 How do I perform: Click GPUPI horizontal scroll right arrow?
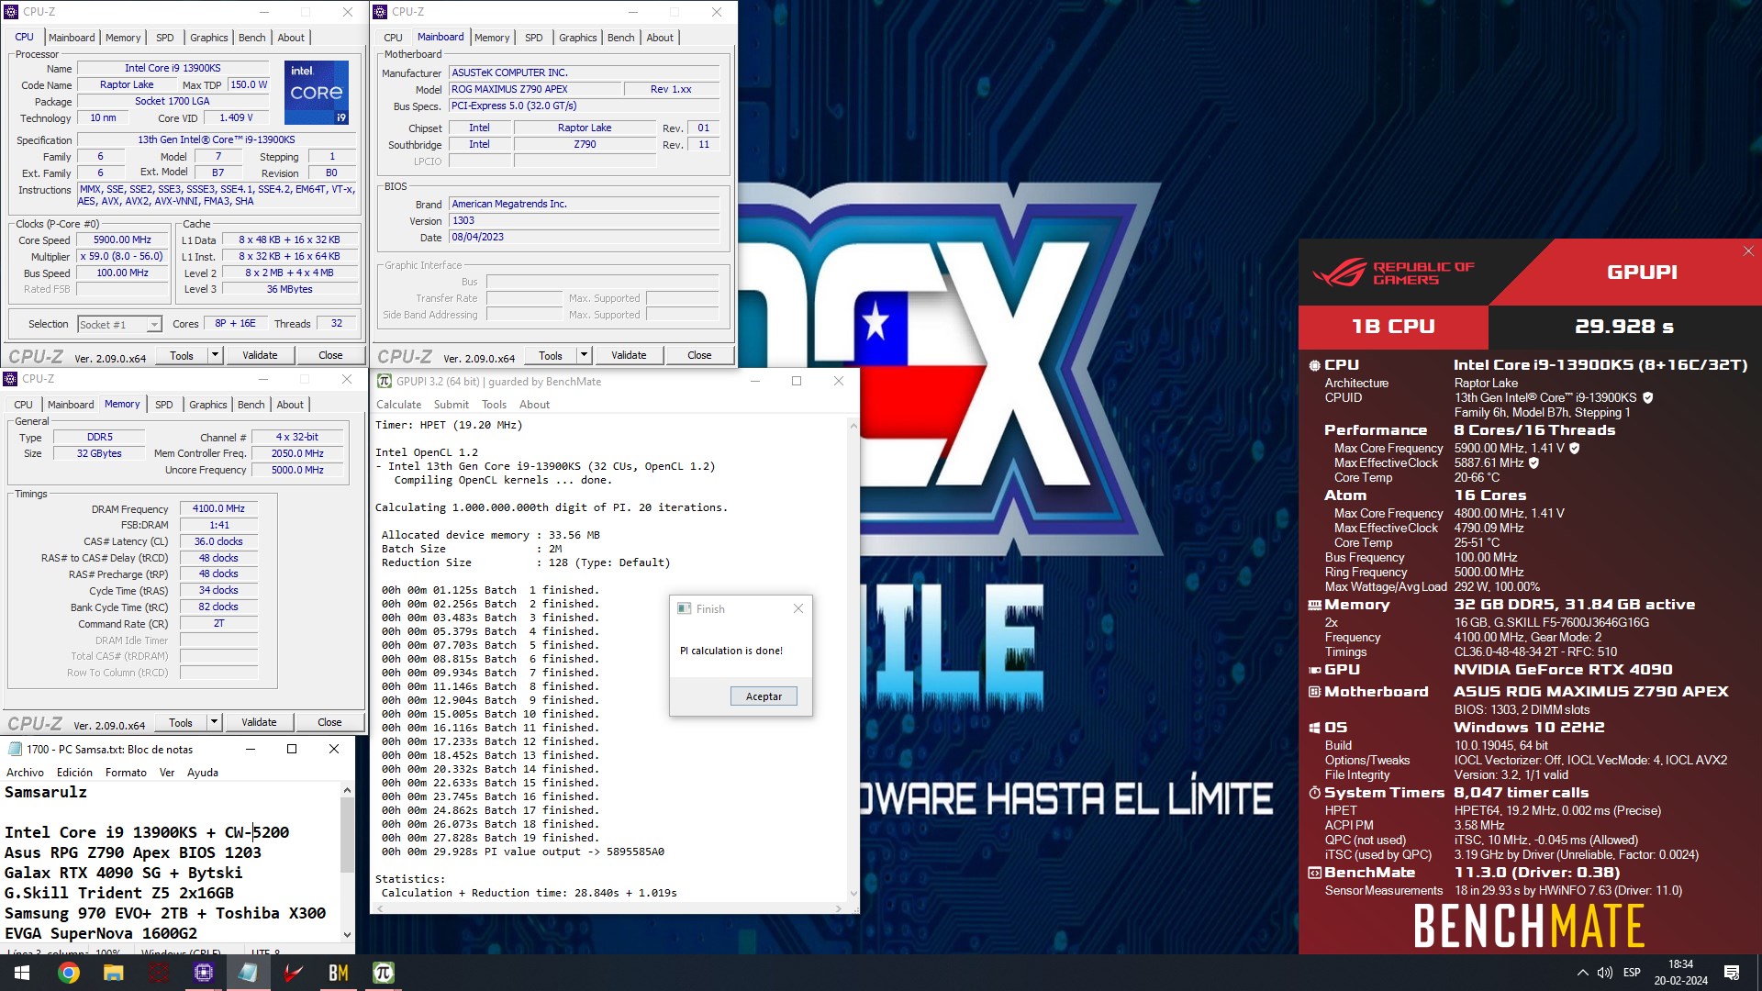click(839, 908)
